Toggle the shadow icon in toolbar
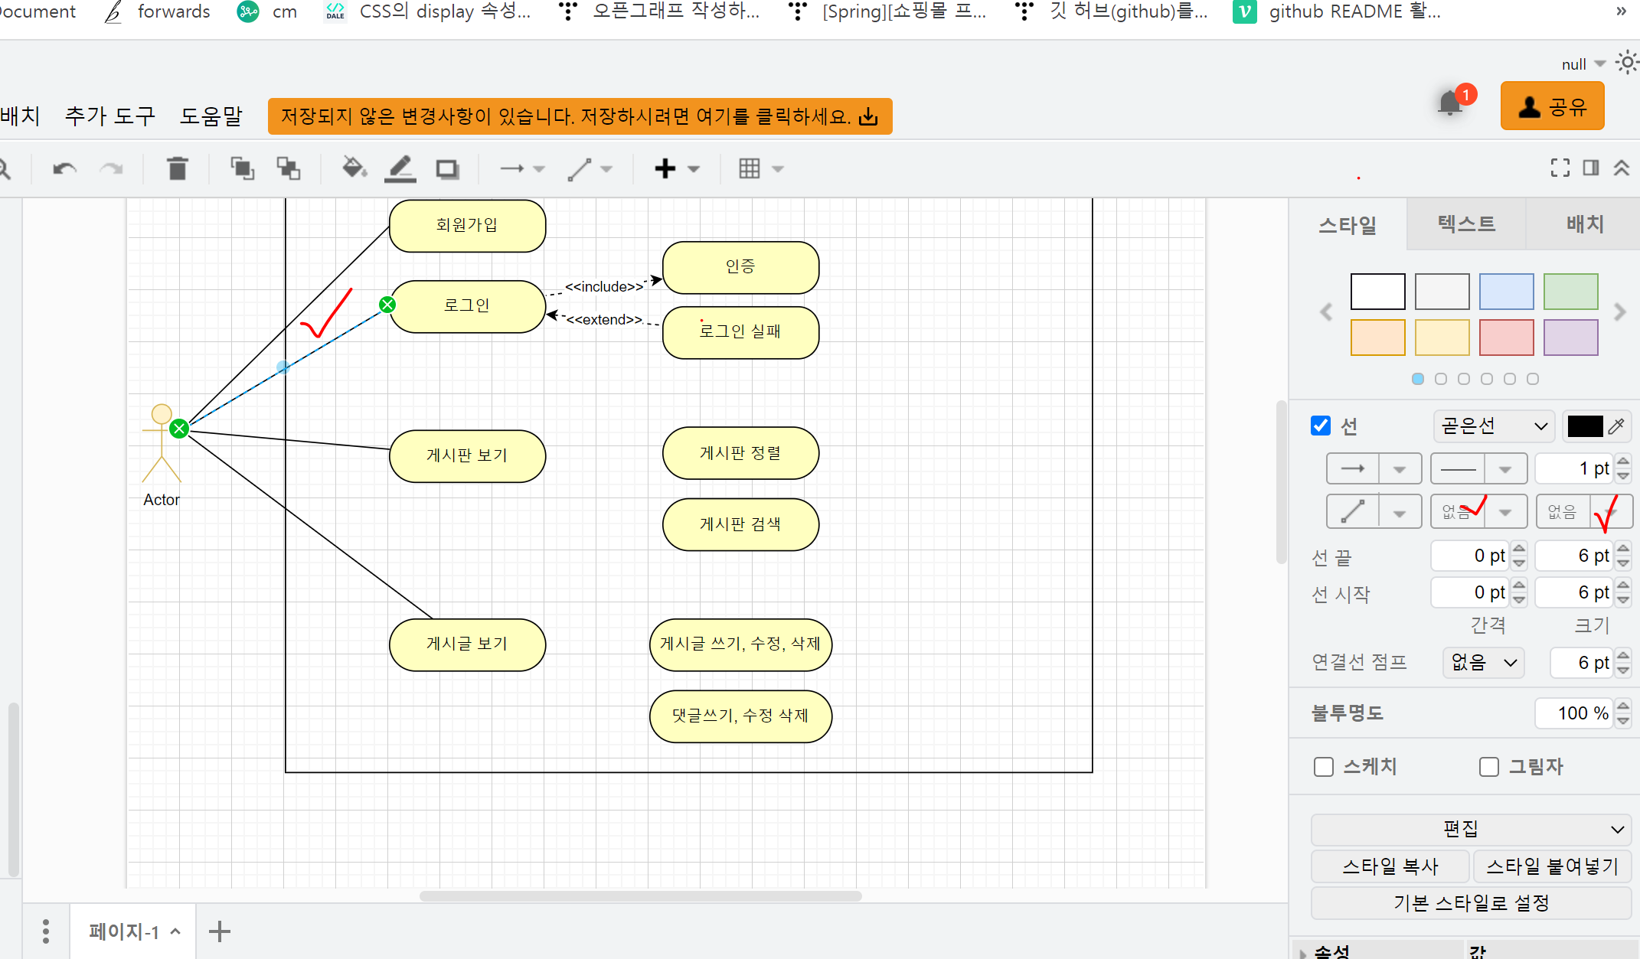This screenshot has height=959, width=1640. [x=447, y=168]
